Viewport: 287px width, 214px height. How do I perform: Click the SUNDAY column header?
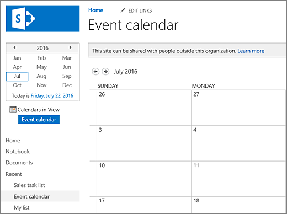click(x=108, y=86)
